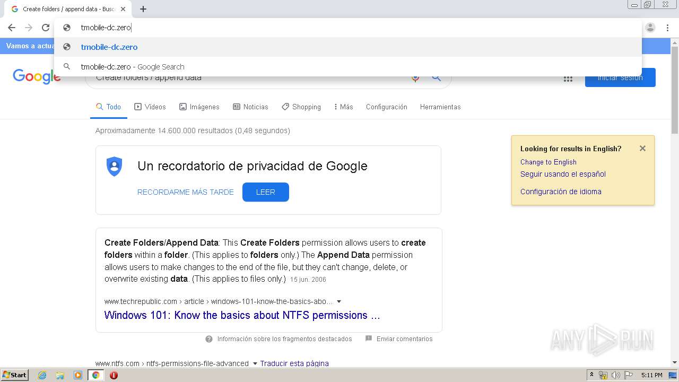679x382 pixels.
Task: Click the LEER button
Action: tap(266, 192)
